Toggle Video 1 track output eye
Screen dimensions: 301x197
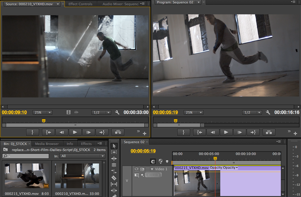pyautogui.click(x=136, y=169)
